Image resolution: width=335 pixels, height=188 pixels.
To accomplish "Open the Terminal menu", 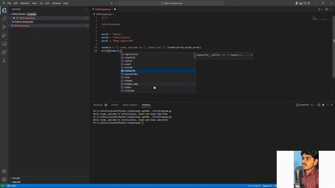I will pyautogui.click(x=57, y=3).
